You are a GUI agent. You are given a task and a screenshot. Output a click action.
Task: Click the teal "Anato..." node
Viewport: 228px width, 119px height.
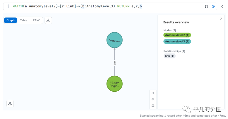click(114, 40)
